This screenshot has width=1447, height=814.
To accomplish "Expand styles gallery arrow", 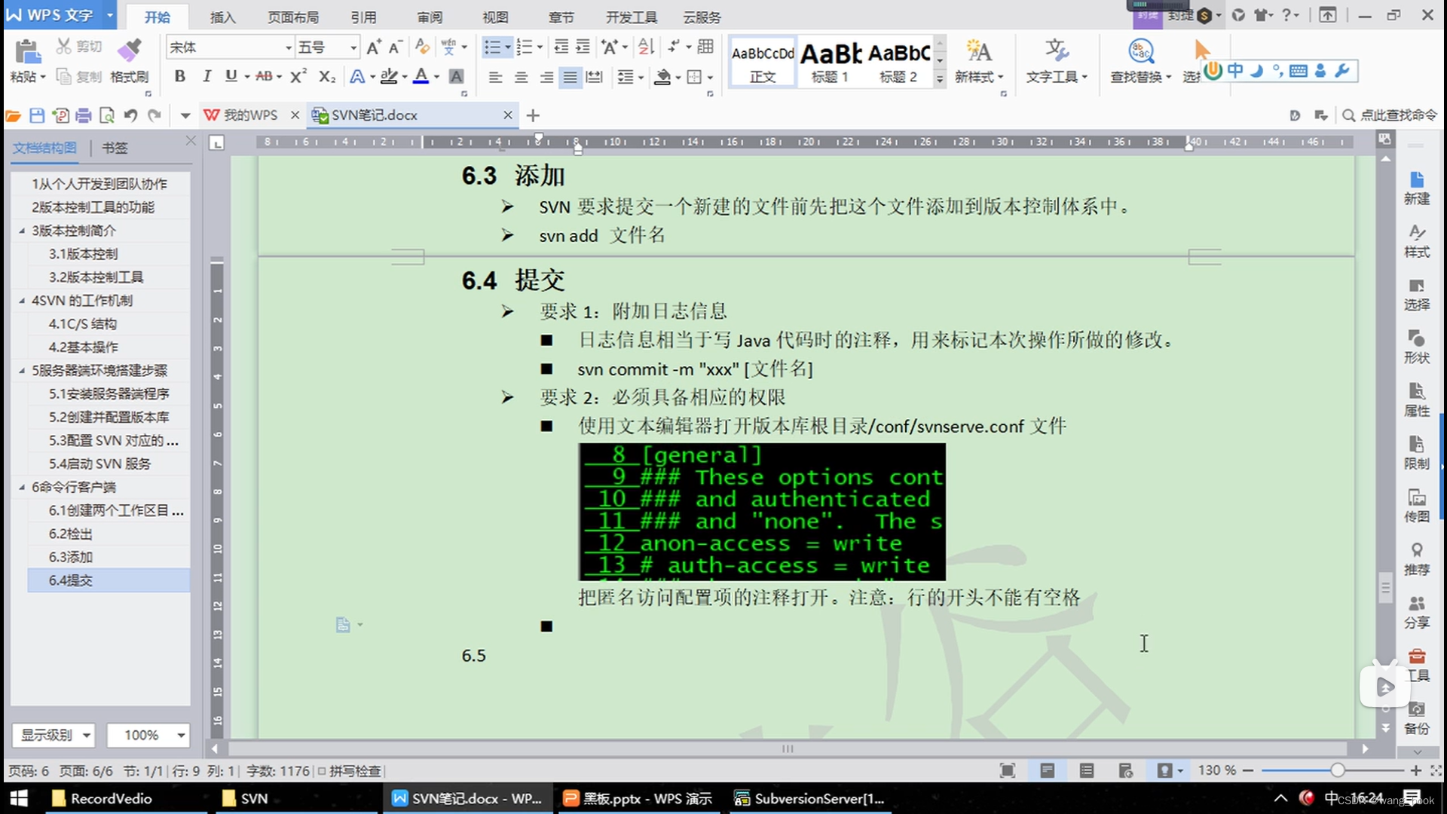I will [940, 78].
